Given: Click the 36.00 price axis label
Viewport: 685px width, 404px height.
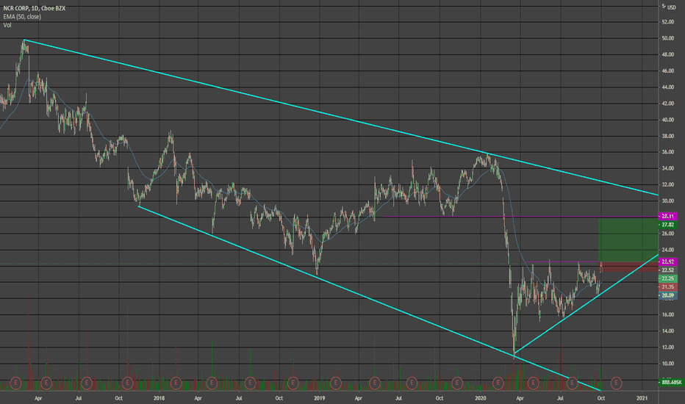Looking at the screenshot, I should [x=667, y=152].
